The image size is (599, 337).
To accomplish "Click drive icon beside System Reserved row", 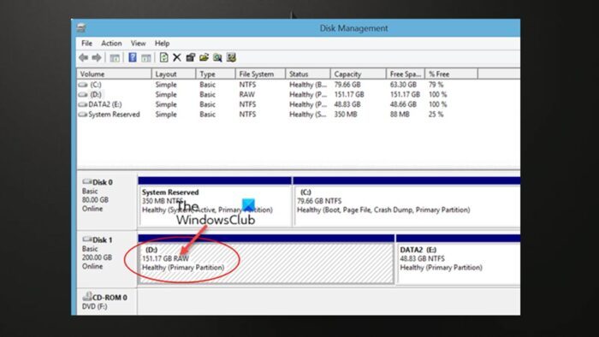I will [x=83, y=115].
